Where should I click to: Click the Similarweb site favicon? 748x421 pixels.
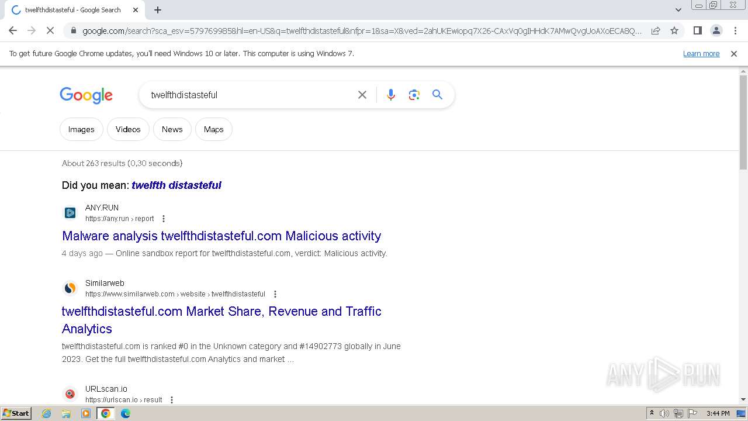70,288
